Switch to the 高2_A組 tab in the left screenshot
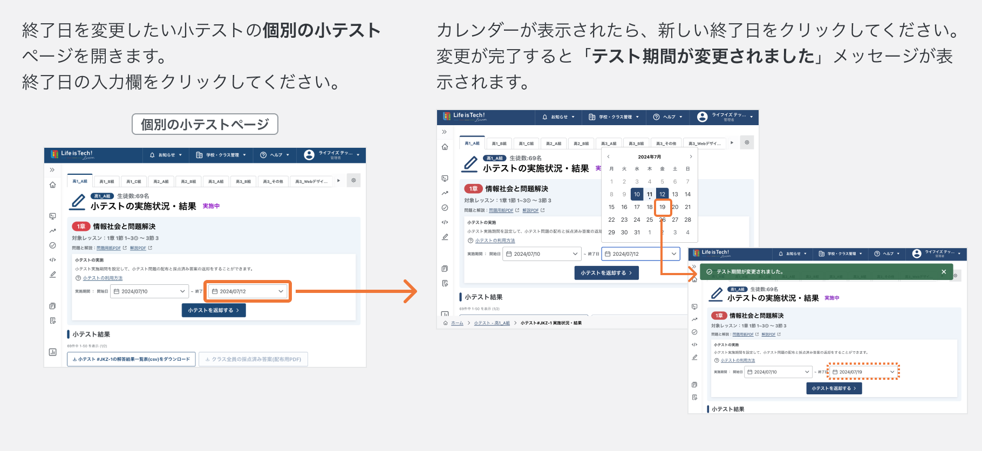This screenshot has width=982, height=451. coord(161,181)
